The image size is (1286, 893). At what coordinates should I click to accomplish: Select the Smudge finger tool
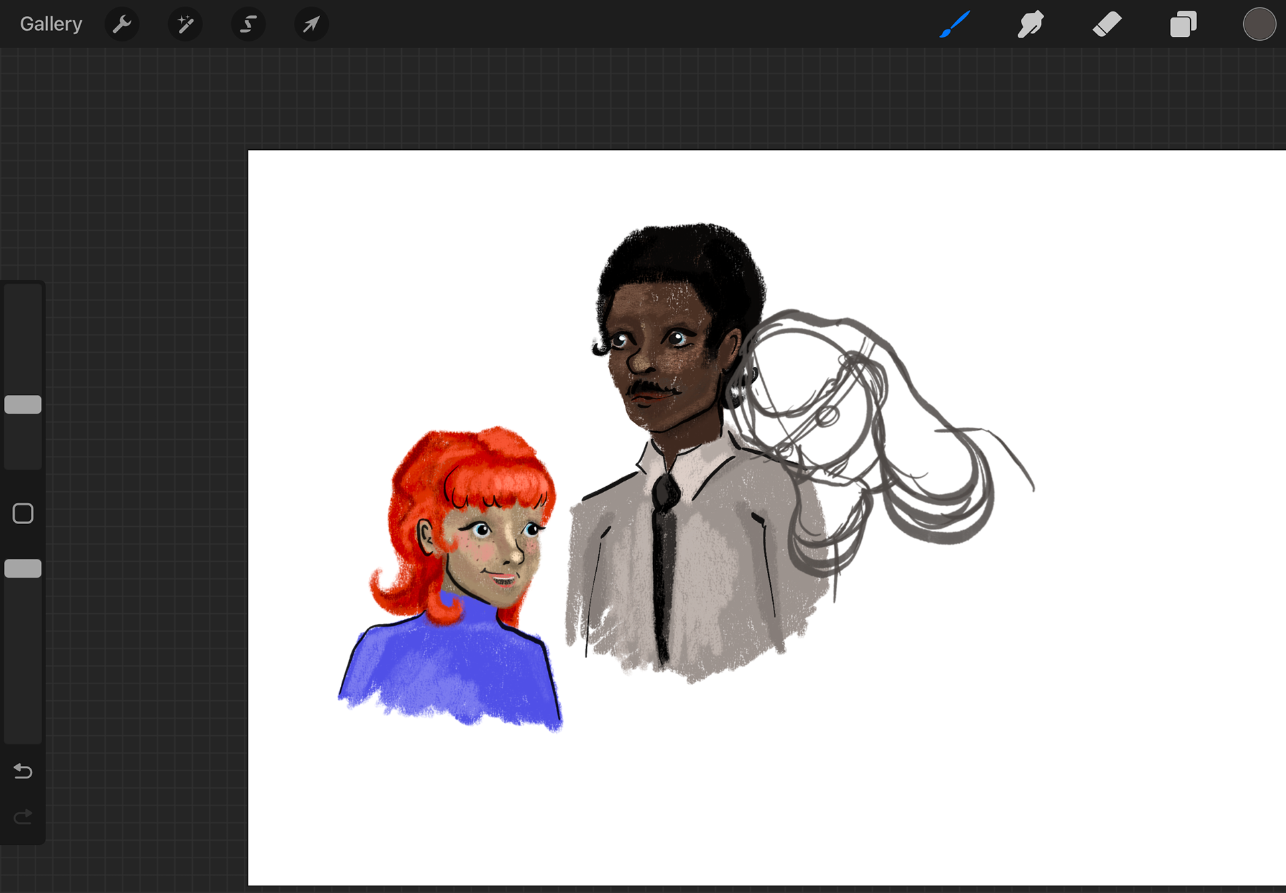tap(1031, 25)
